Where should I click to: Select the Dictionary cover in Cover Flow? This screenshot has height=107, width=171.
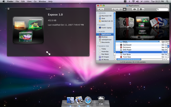pos(127,23)
